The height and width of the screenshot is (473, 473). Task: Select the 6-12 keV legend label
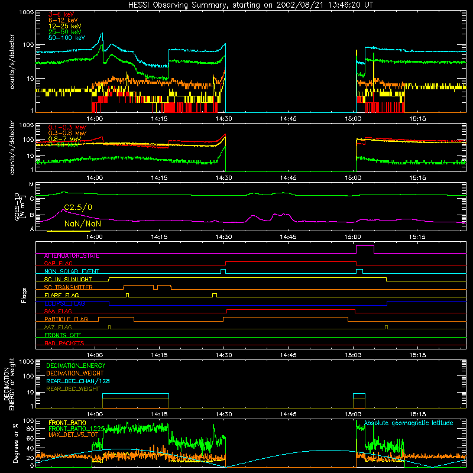[x=63, y=20]
